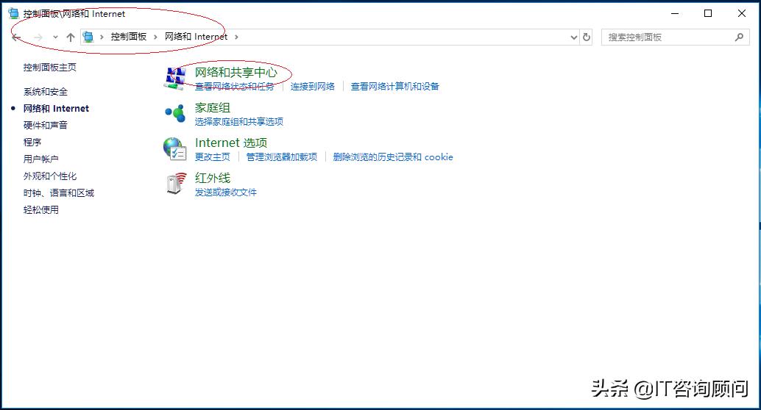This screenshot has height=410, width=761.
Task: Open 外观和个性化 category
Action: [50, 176]
